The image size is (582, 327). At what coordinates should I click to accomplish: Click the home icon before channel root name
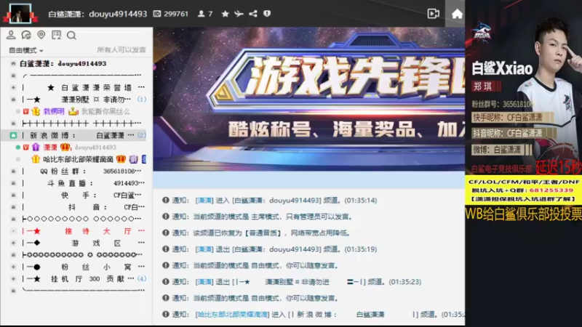tap(13, 64)
